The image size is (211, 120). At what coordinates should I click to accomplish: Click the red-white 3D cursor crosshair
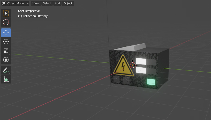pyautogui.click(x=133, y=65)
